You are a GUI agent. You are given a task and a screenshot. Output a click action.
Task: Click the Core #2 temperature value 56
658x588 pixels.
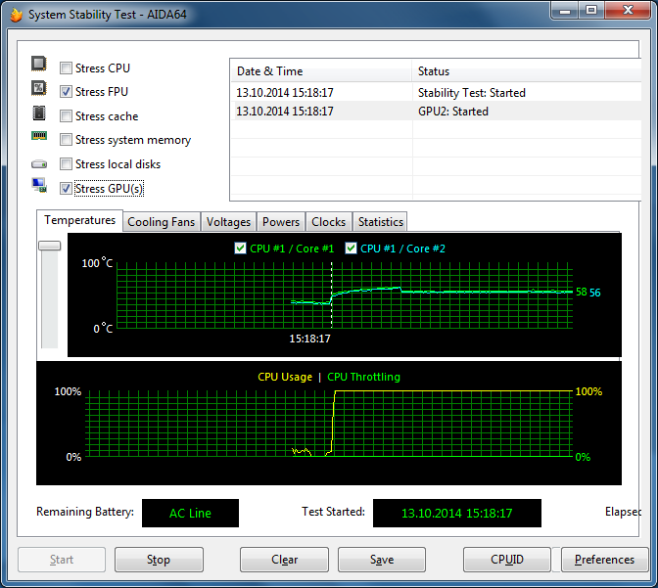click(x=595, y=293)
